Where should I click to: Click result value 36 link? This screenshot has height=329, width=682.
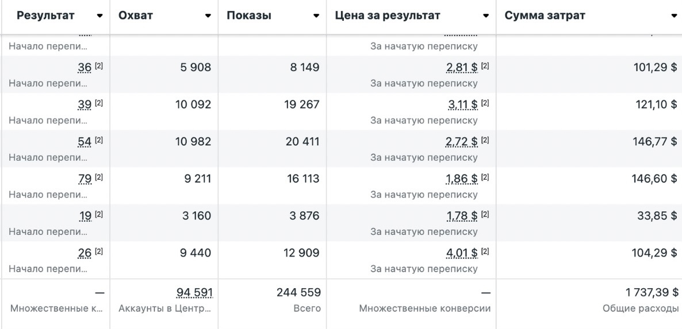[x=85, y=68]
